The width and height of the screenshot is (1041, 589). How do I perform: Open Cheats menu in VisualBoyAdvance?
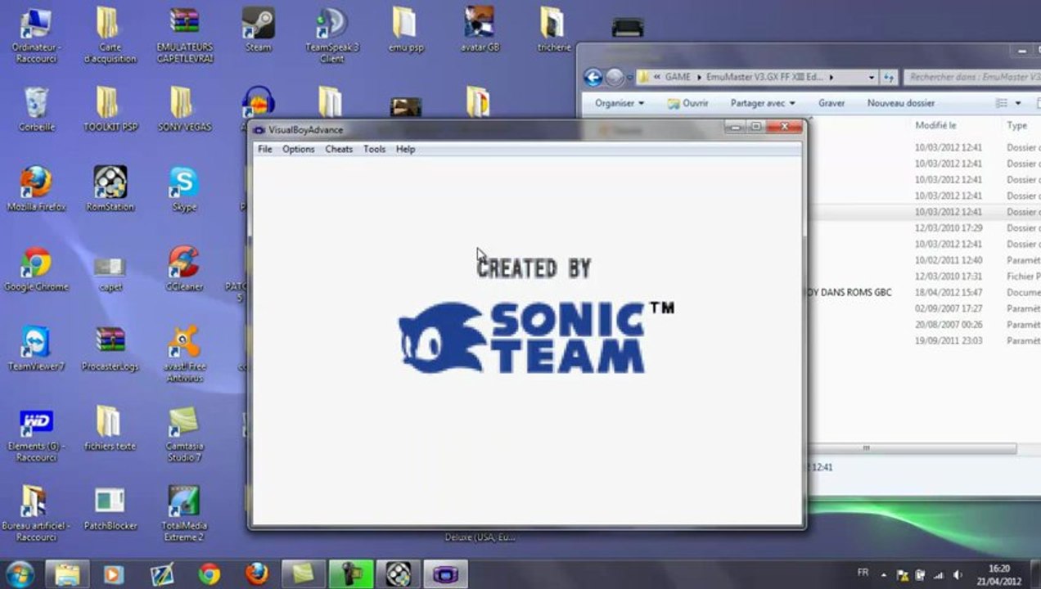(x=339, y=149)
